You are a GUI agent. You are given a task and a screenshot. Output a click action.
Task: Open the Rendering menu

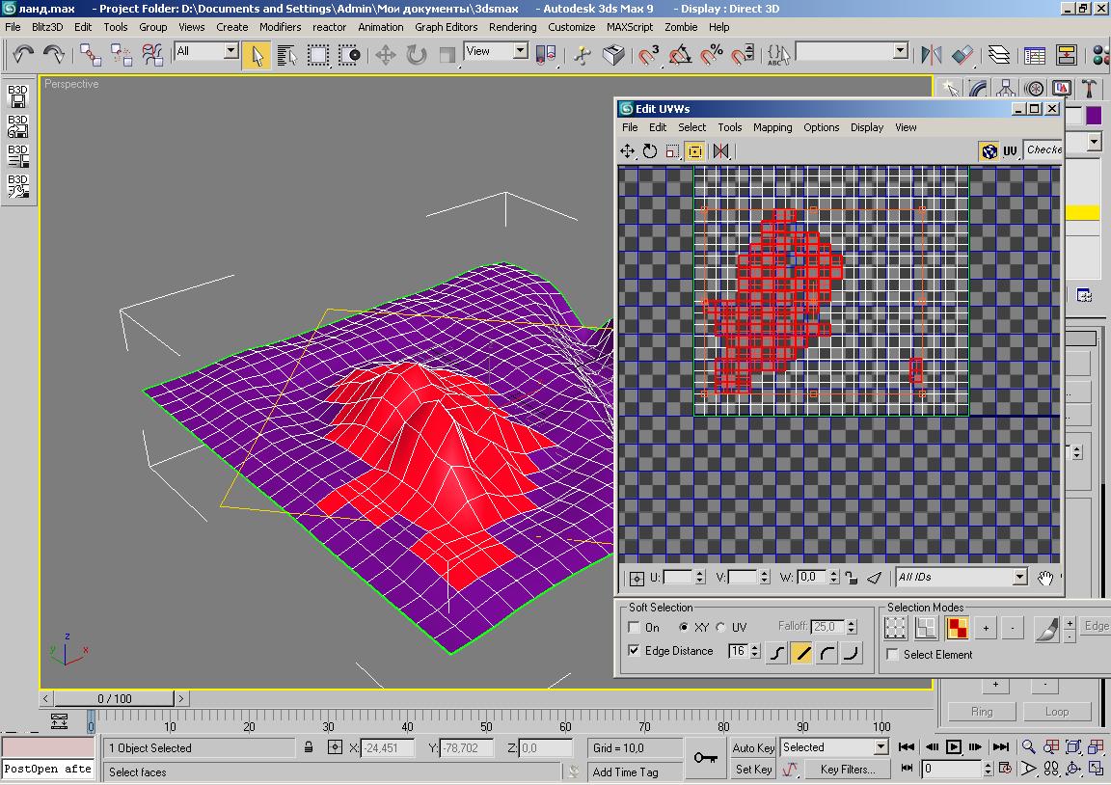[x=512, y=27]
